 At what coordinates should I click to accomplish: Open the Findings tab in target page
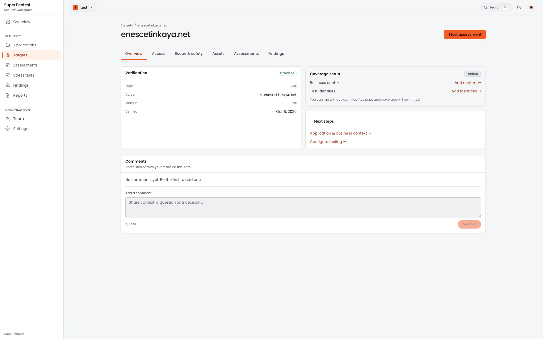click(276, 53)
